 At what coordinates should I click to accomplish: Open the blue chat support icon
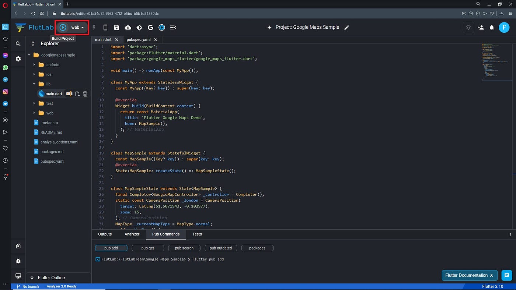click(507, 275)
